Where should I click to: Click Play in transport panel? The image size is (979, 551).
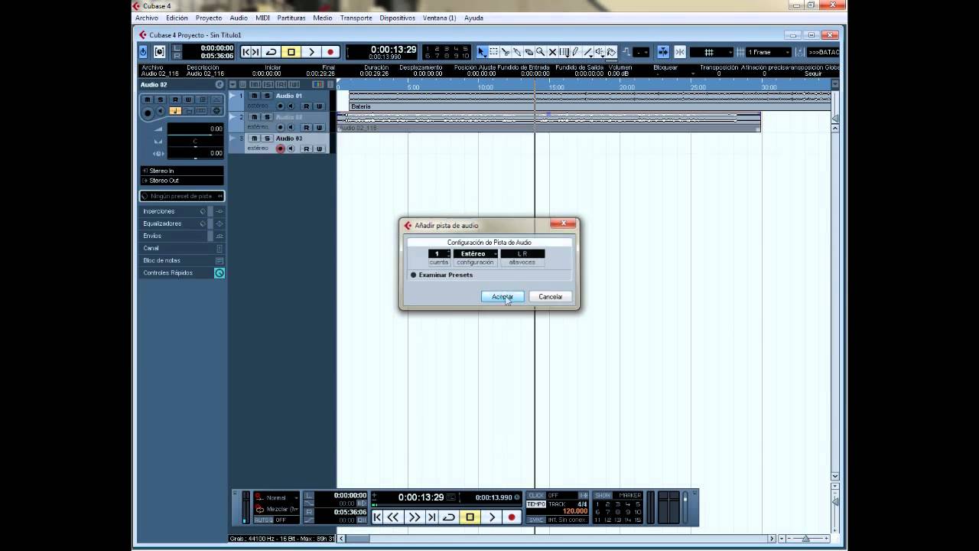click(492, 517)
